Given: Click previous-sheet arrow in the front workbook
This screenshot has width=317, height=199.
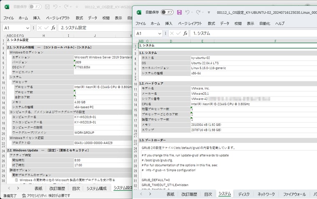Looking at the screenshot, I should [141, 194].
